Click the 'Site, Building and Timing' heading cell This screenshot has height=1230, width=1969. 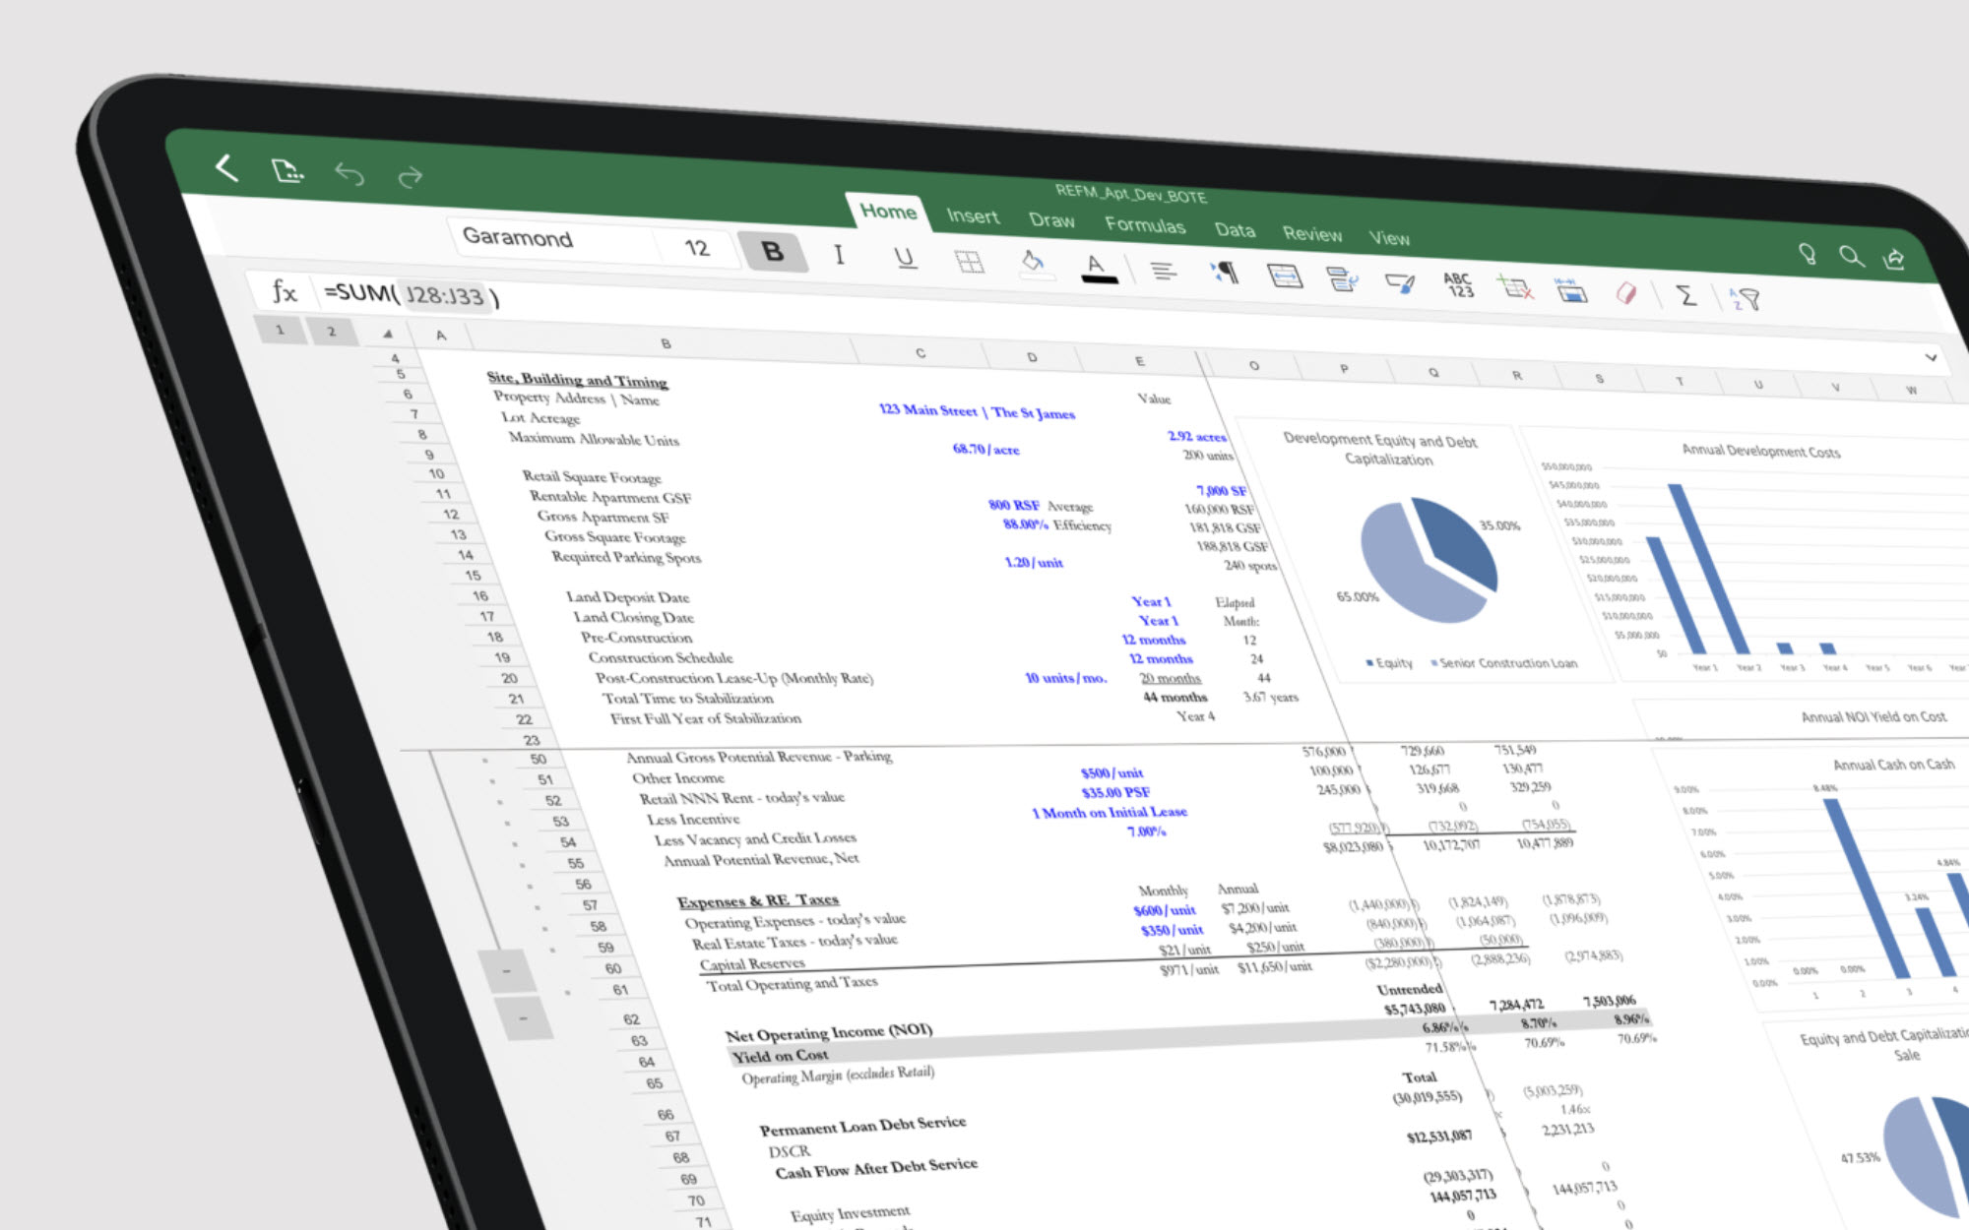(x=577, y=380)
